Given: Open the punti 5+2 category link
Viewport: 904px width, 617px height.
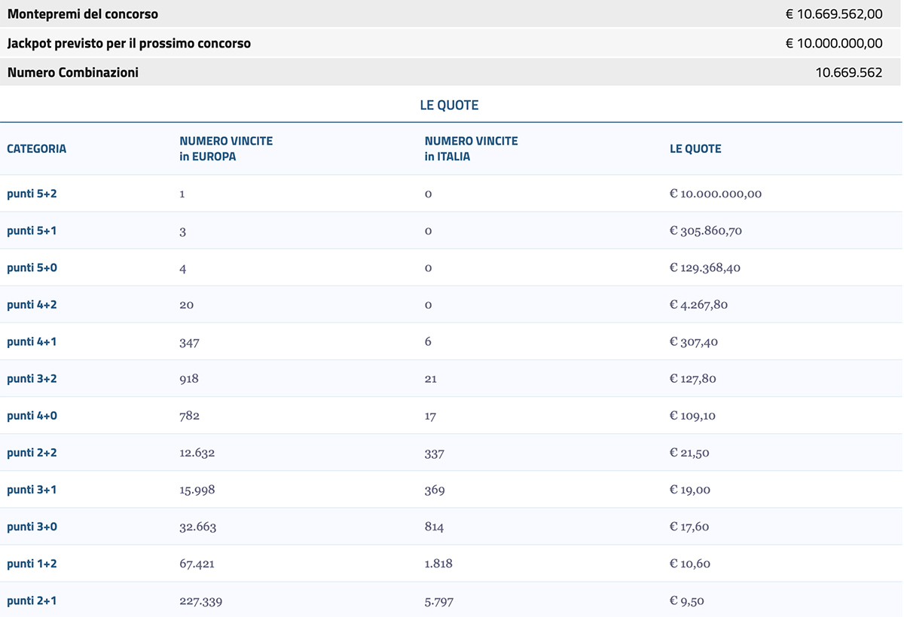Looking at the screenshot, I should point(31,194).
